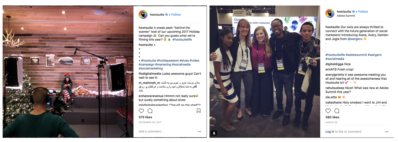Image resolution: width=398 pixels, height=142 pixels.
Task: Open three-dot options menu on Adobe Summit post
Action: pos(387,131)
